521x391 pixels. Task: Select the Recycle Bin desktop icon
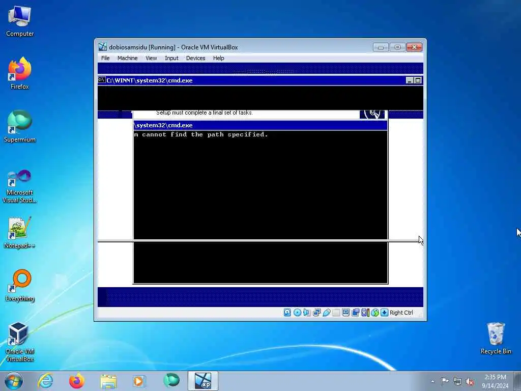pyautogui.click(x=496, y=338)
